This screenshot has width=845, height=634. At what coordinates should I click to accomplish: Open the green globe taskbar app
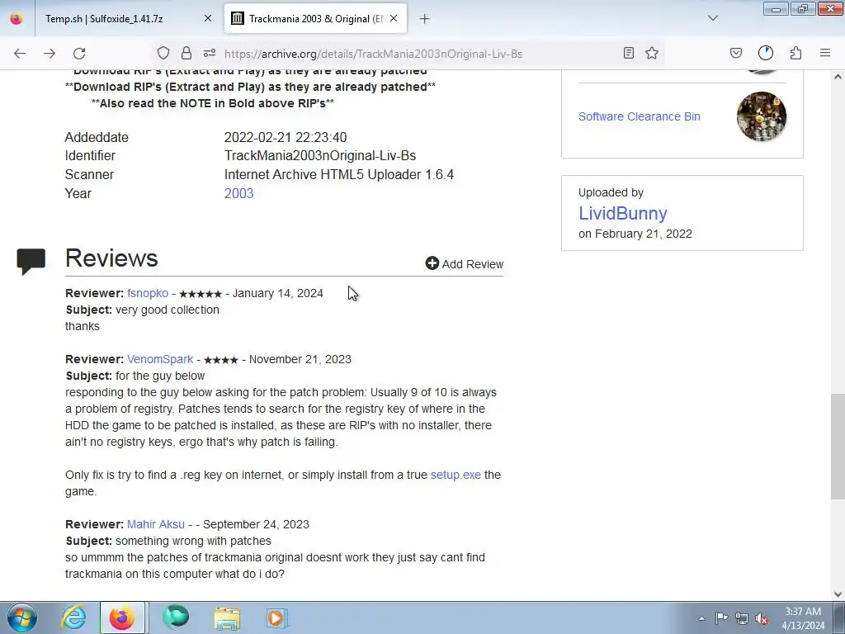177,617
